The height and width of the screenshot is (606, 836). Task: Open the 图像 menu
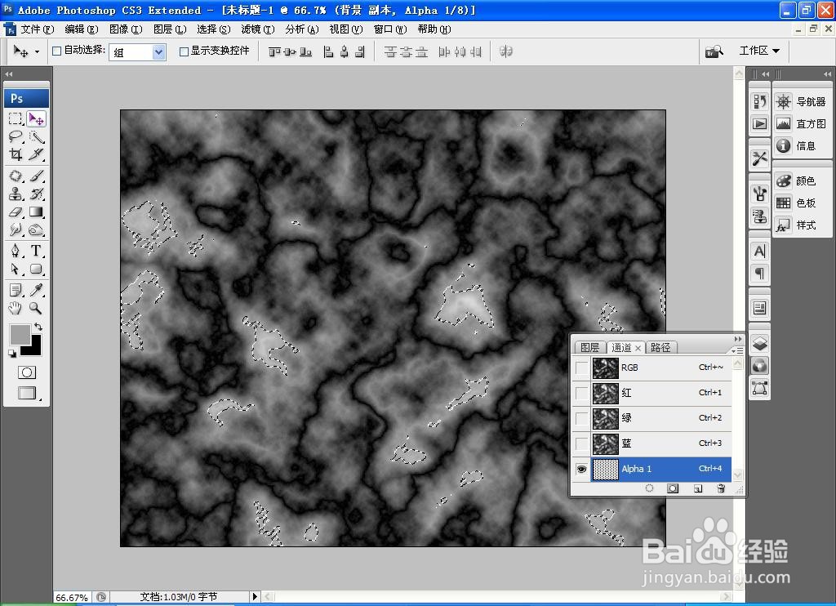pos(126,29)
